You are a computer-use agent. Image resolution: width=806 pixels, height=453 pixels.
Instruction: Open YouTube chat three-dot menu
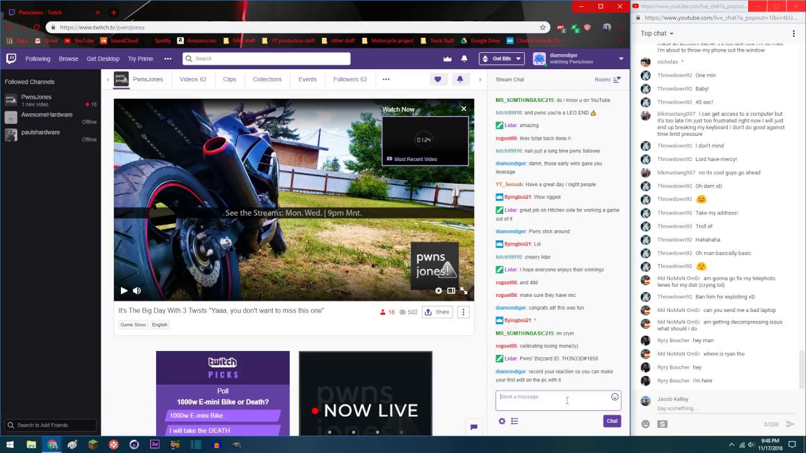click(x=793, y=33)
